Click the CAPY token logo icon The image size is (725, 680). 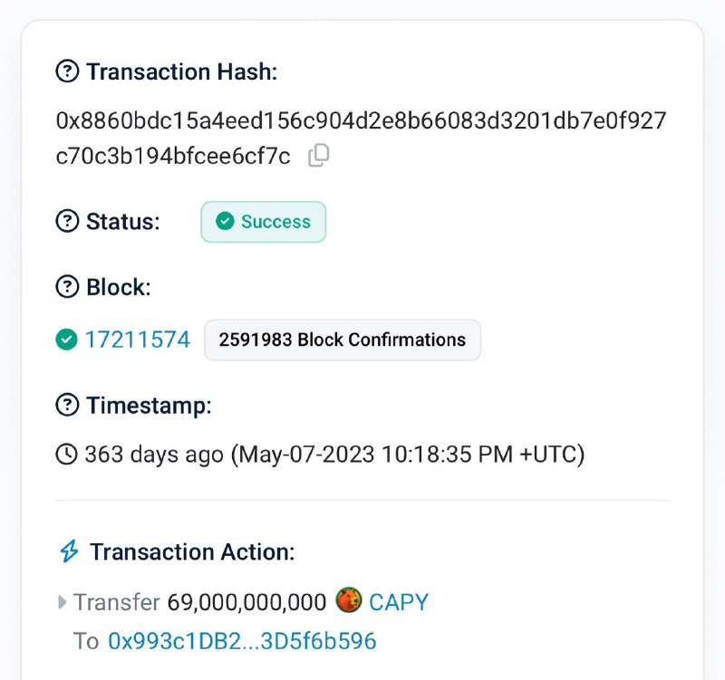(349, 600)
